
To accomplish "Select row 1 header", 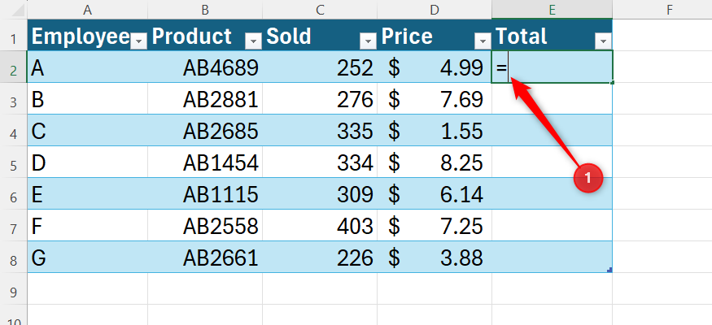I will (x=14, y=37).
